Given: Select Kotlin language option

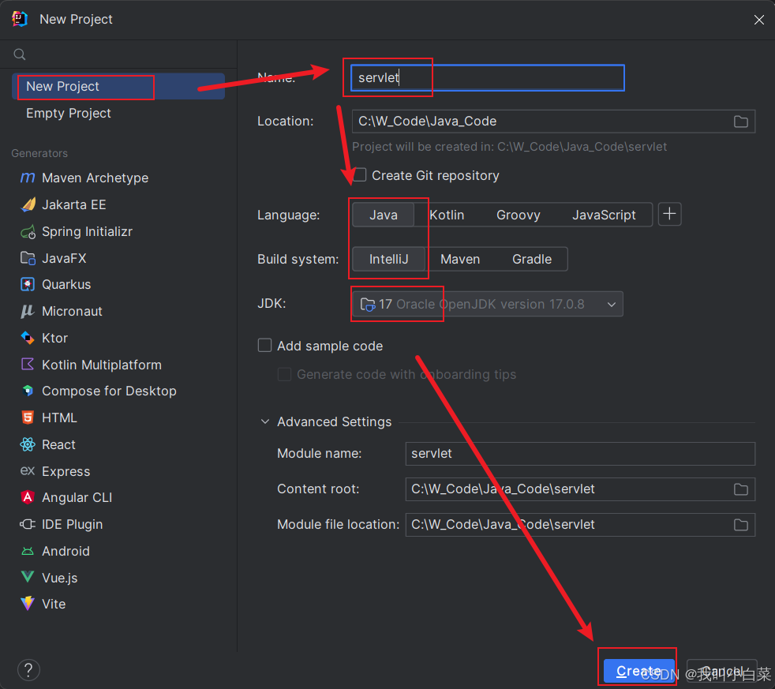Looking at the screenshot, I should tap(447, 215).
